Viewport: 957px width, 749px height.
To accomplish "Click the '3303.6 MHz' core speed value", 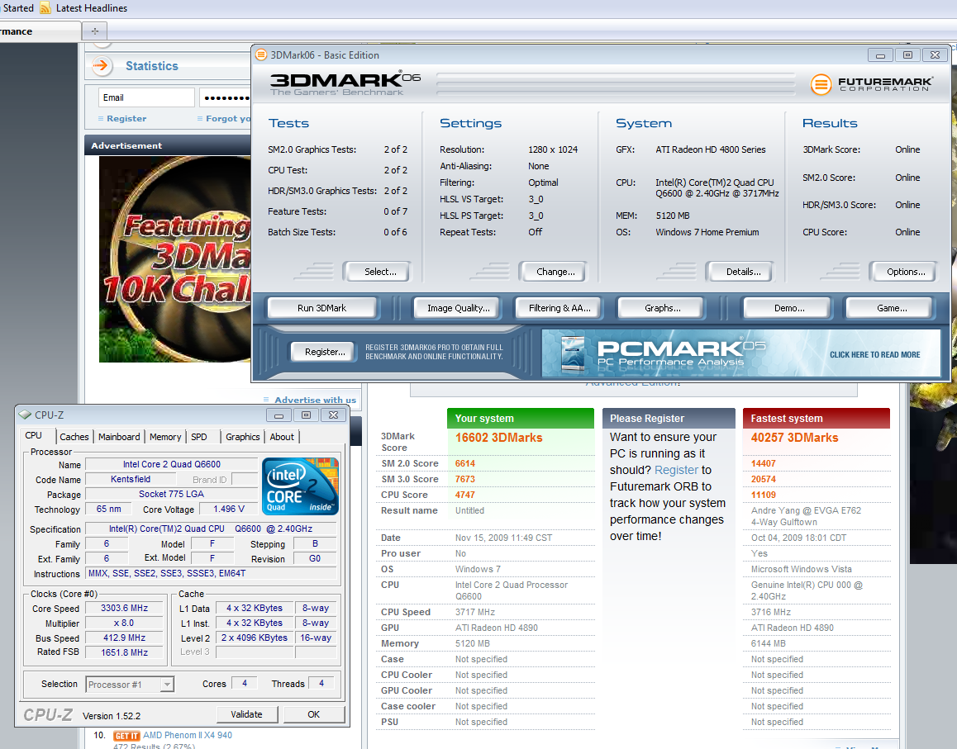I will point(125,608).
